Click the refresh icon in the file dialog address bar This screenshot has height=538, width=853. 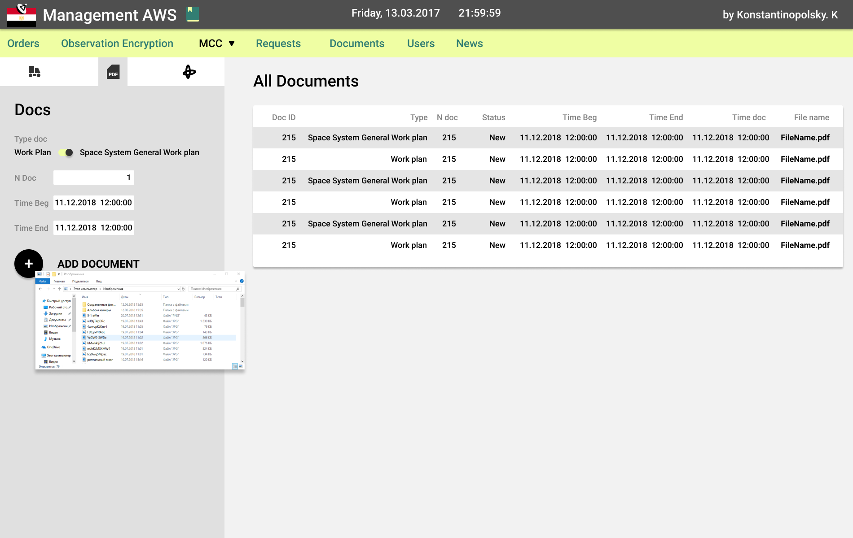[x=183, y=289]
